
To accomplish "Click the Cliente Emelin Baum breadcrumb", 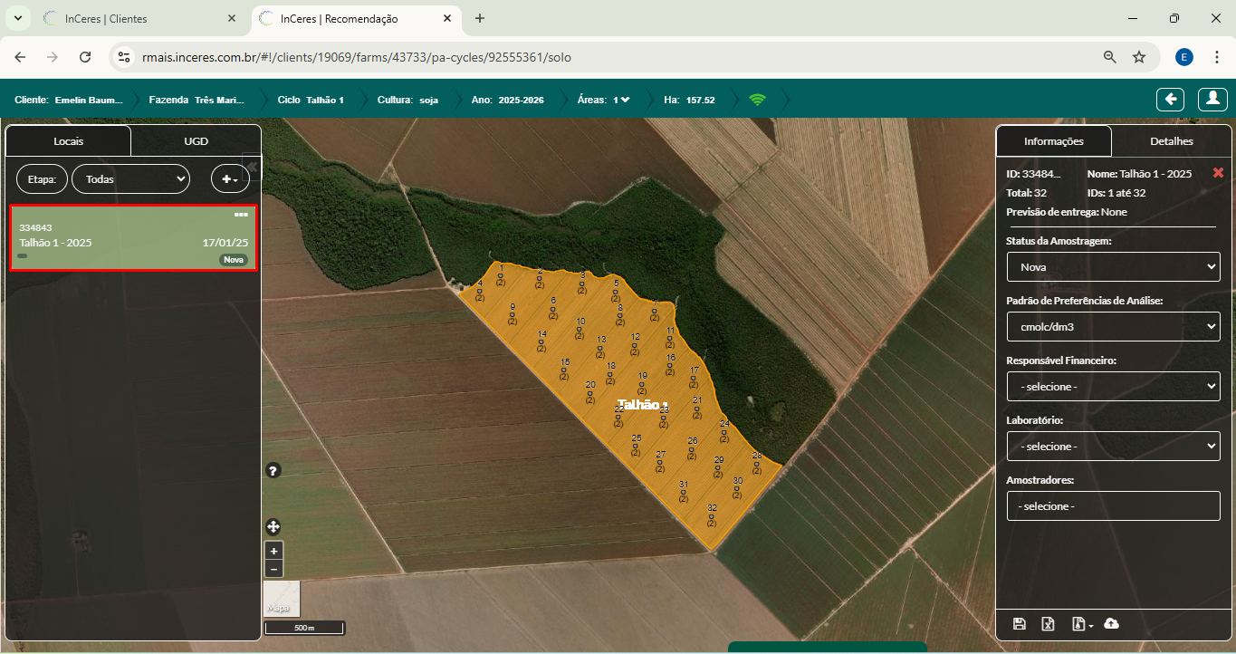I will (x=69, y=100).
